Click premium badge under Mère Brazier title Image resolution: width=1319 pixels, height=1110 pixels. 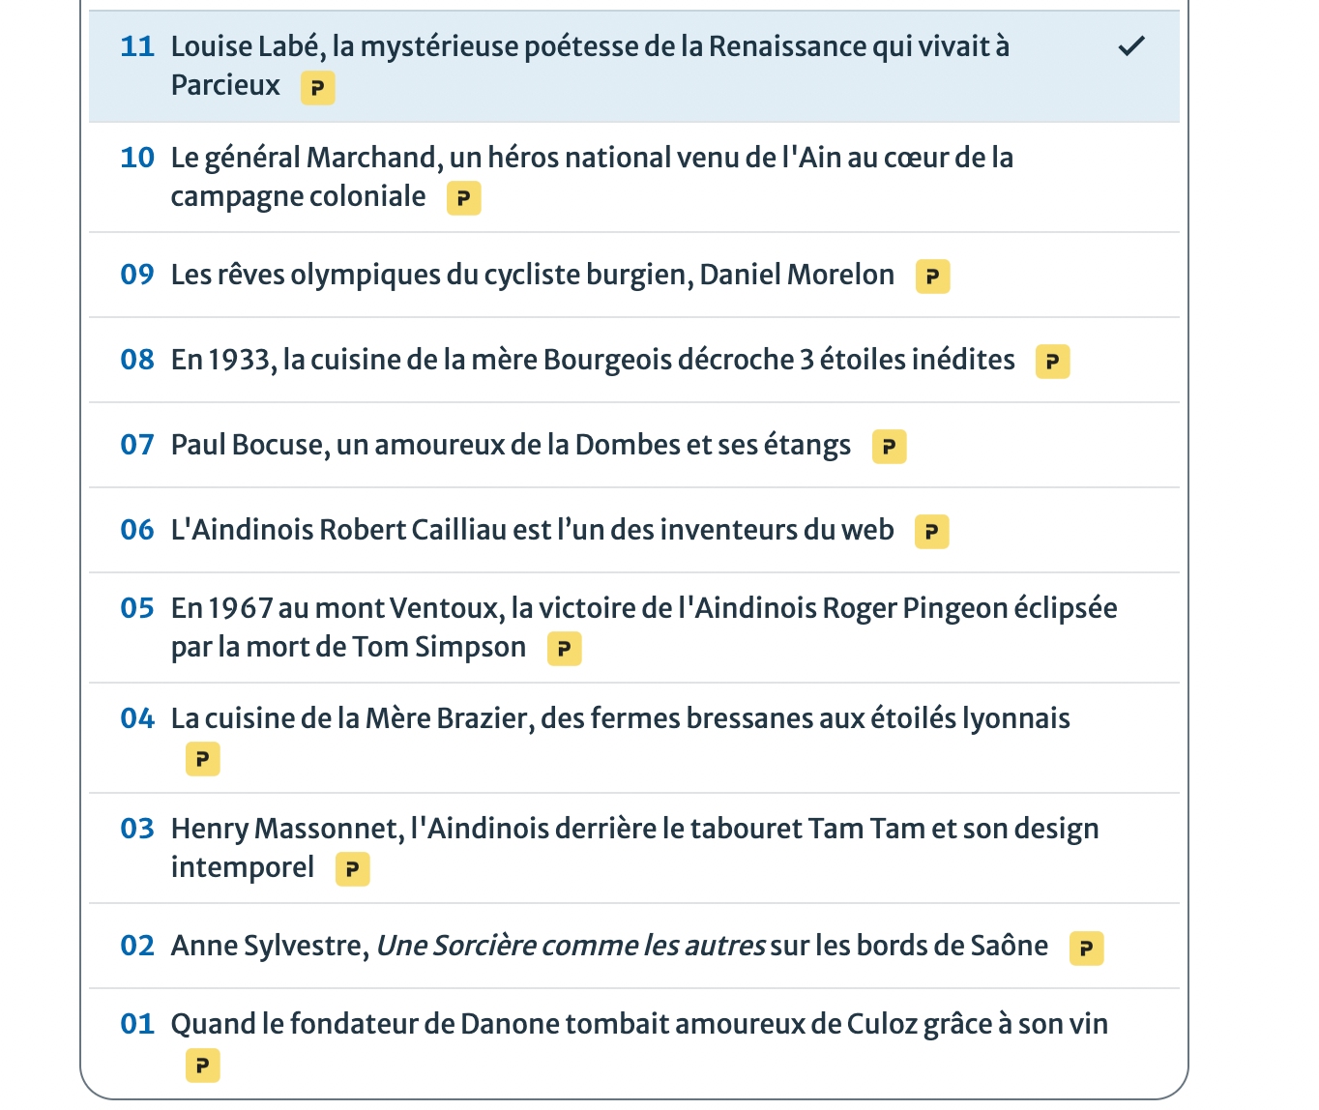[202, 759]
